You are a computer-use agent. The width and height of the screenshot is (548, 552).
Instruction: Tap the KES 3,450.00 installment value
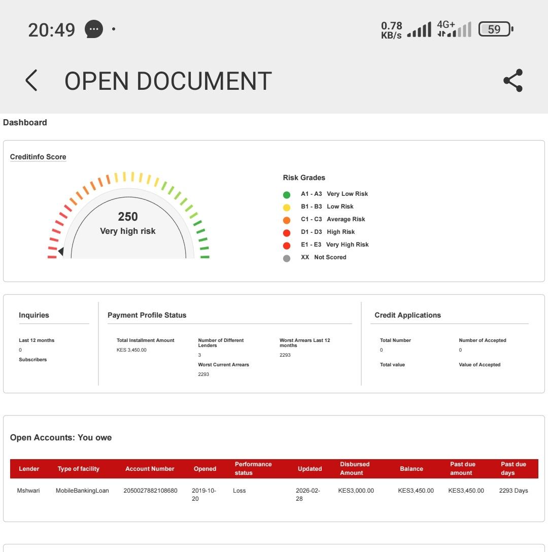[x=131, y=350]
